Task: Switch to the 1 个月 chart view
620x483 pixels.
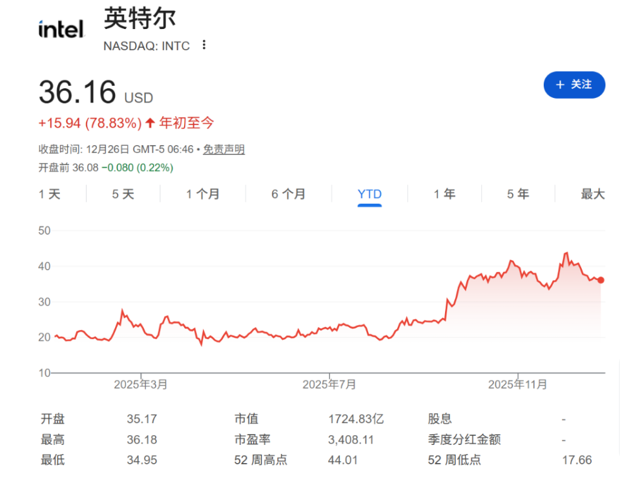Action: pos(202,193)
